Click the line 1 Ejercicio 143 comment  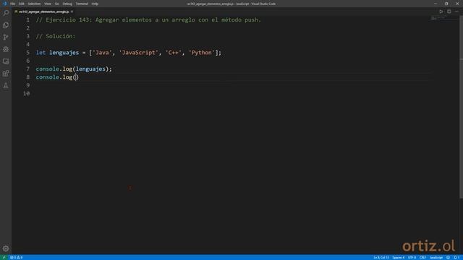tap(148, 19)
